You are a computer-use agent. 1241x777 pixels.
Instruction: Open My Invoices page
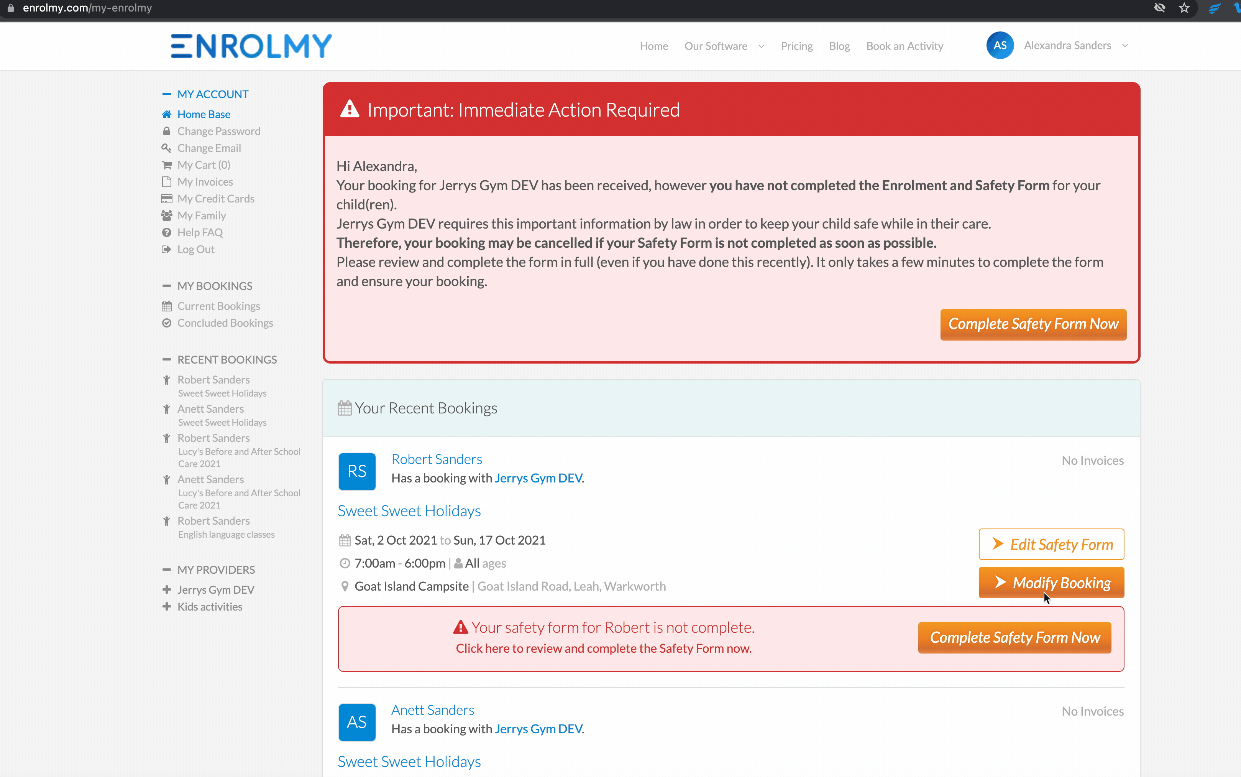tap(205, 182)
